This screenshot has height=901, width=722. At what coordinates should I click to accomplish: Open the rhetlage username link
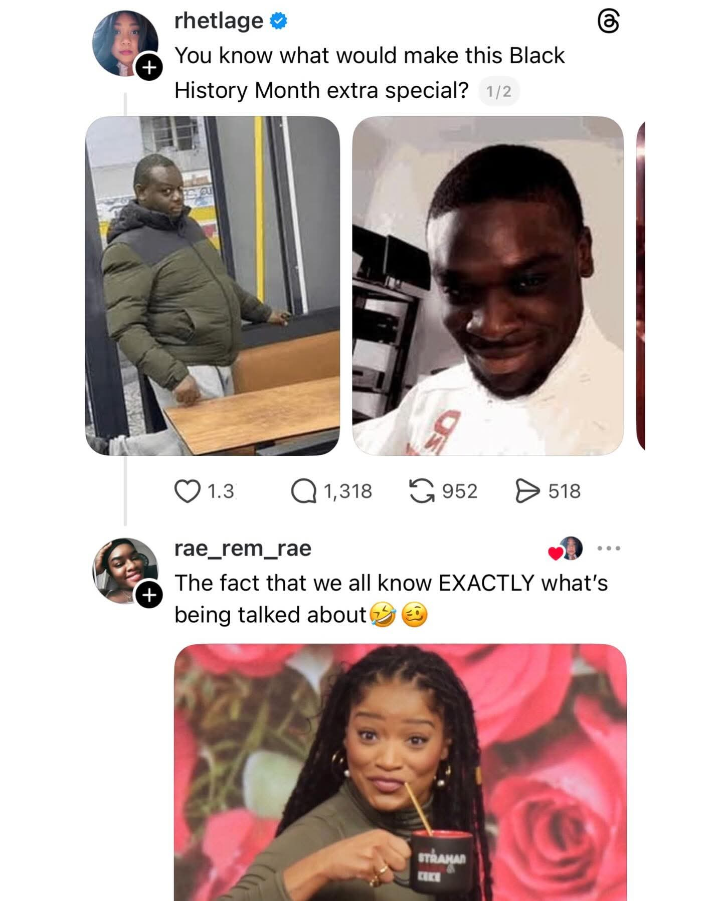click(x=219, y=21)
